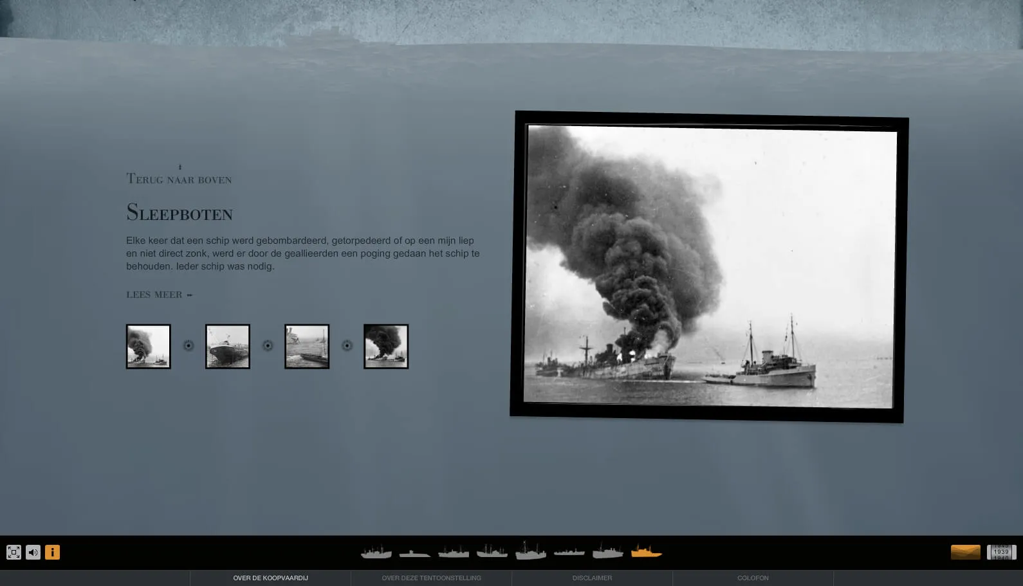Screen dimensions: 1023x586
Task: Follow the Lees meer link
Action: [x=159, y=295]
